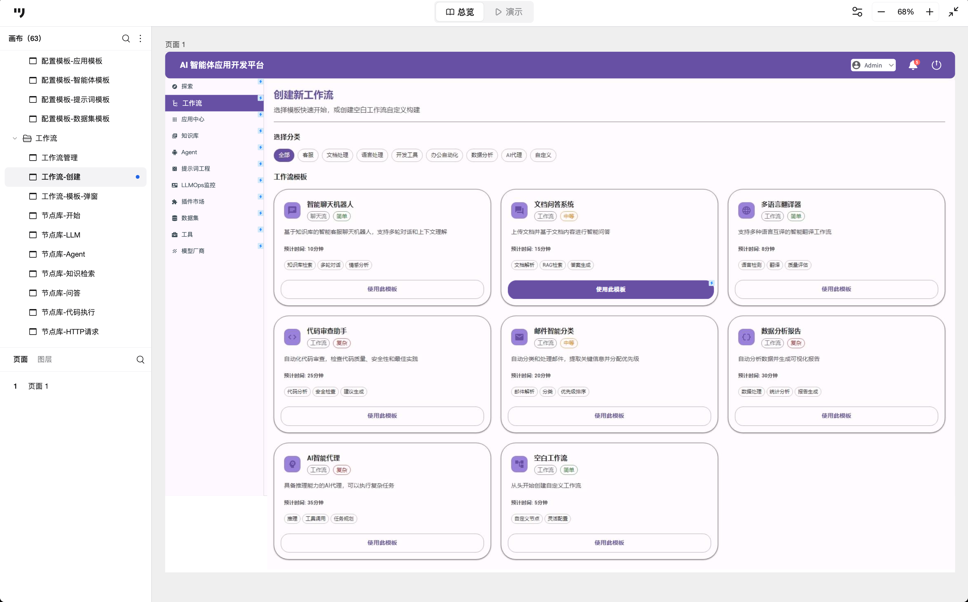Viewport: 968px width, 602px height.
Task: Click the notification bell icon
Action: point(913,65)
